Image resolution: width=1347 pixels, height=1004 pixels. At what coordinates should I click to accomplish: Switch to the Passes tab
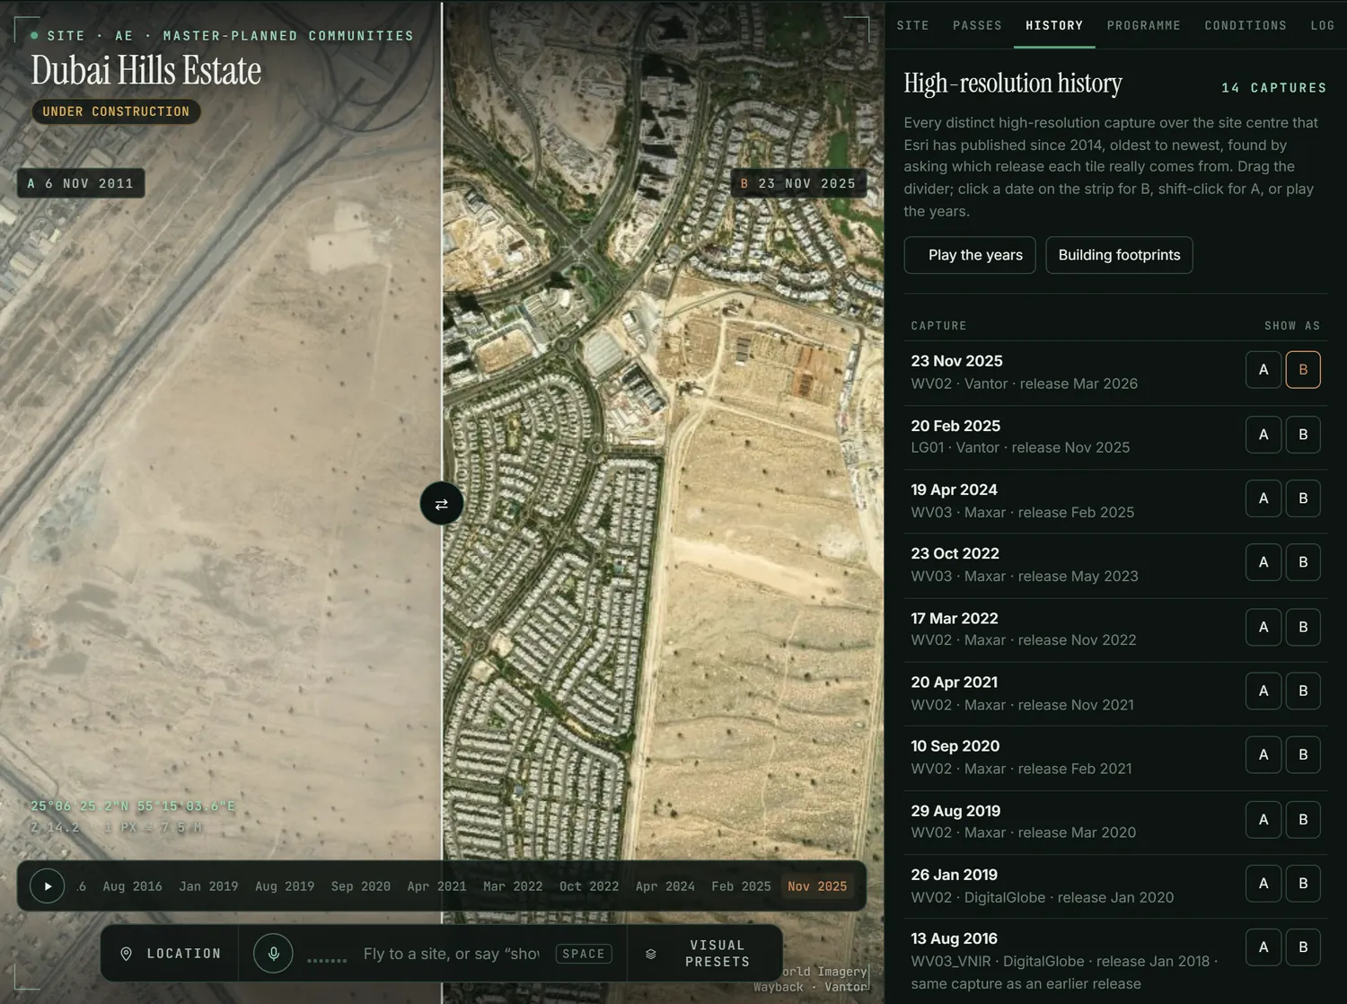[x=977, y=25]
